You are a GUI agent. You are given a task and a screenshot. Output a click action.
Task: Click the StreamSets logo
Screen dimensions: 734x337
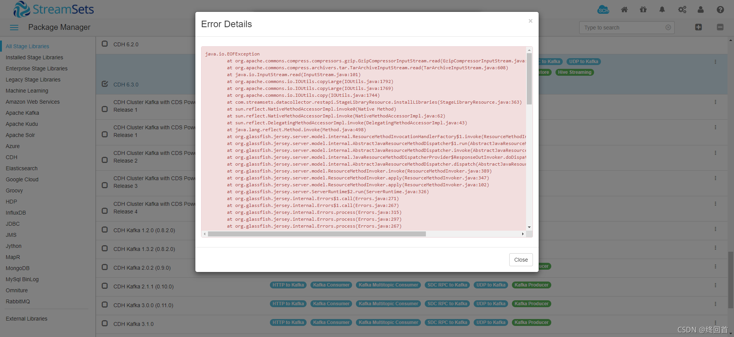pyautogui.click(x=54, y=9)
